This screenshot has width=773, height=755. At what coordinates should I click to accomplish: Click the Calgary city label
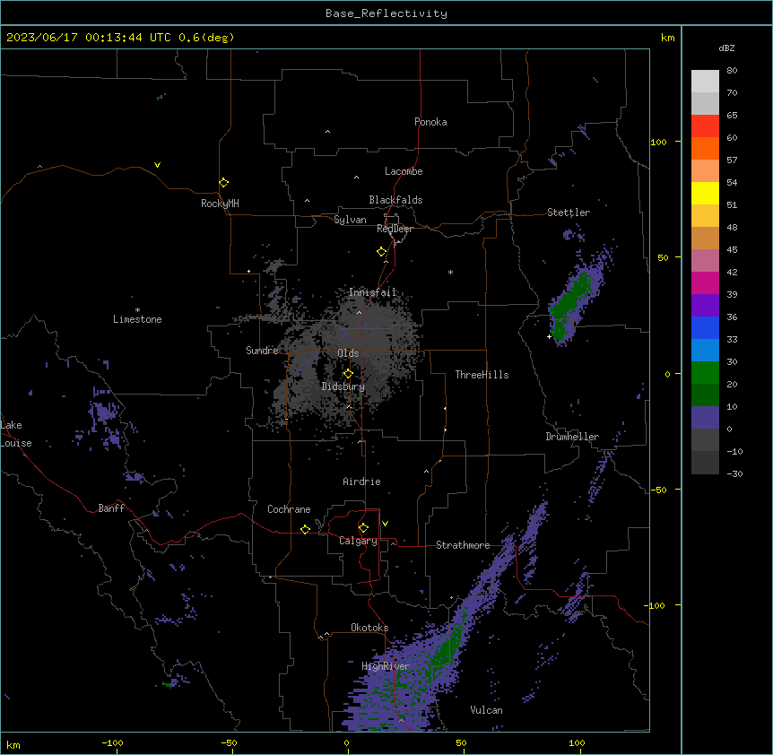358,541
